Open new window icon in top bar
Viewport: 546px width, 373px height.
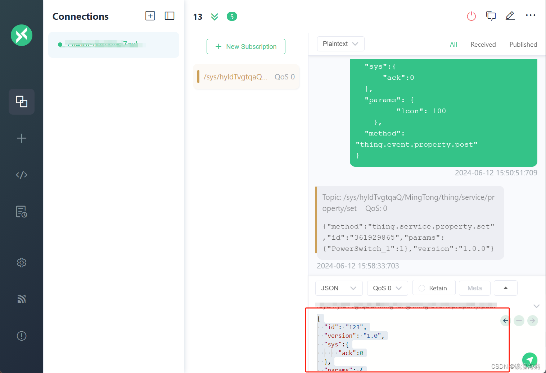(491, 16)
